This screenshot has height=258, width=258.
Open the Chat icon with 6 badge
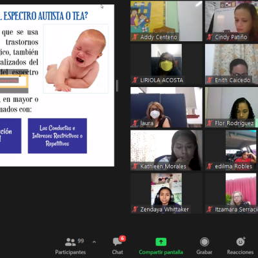117,242
